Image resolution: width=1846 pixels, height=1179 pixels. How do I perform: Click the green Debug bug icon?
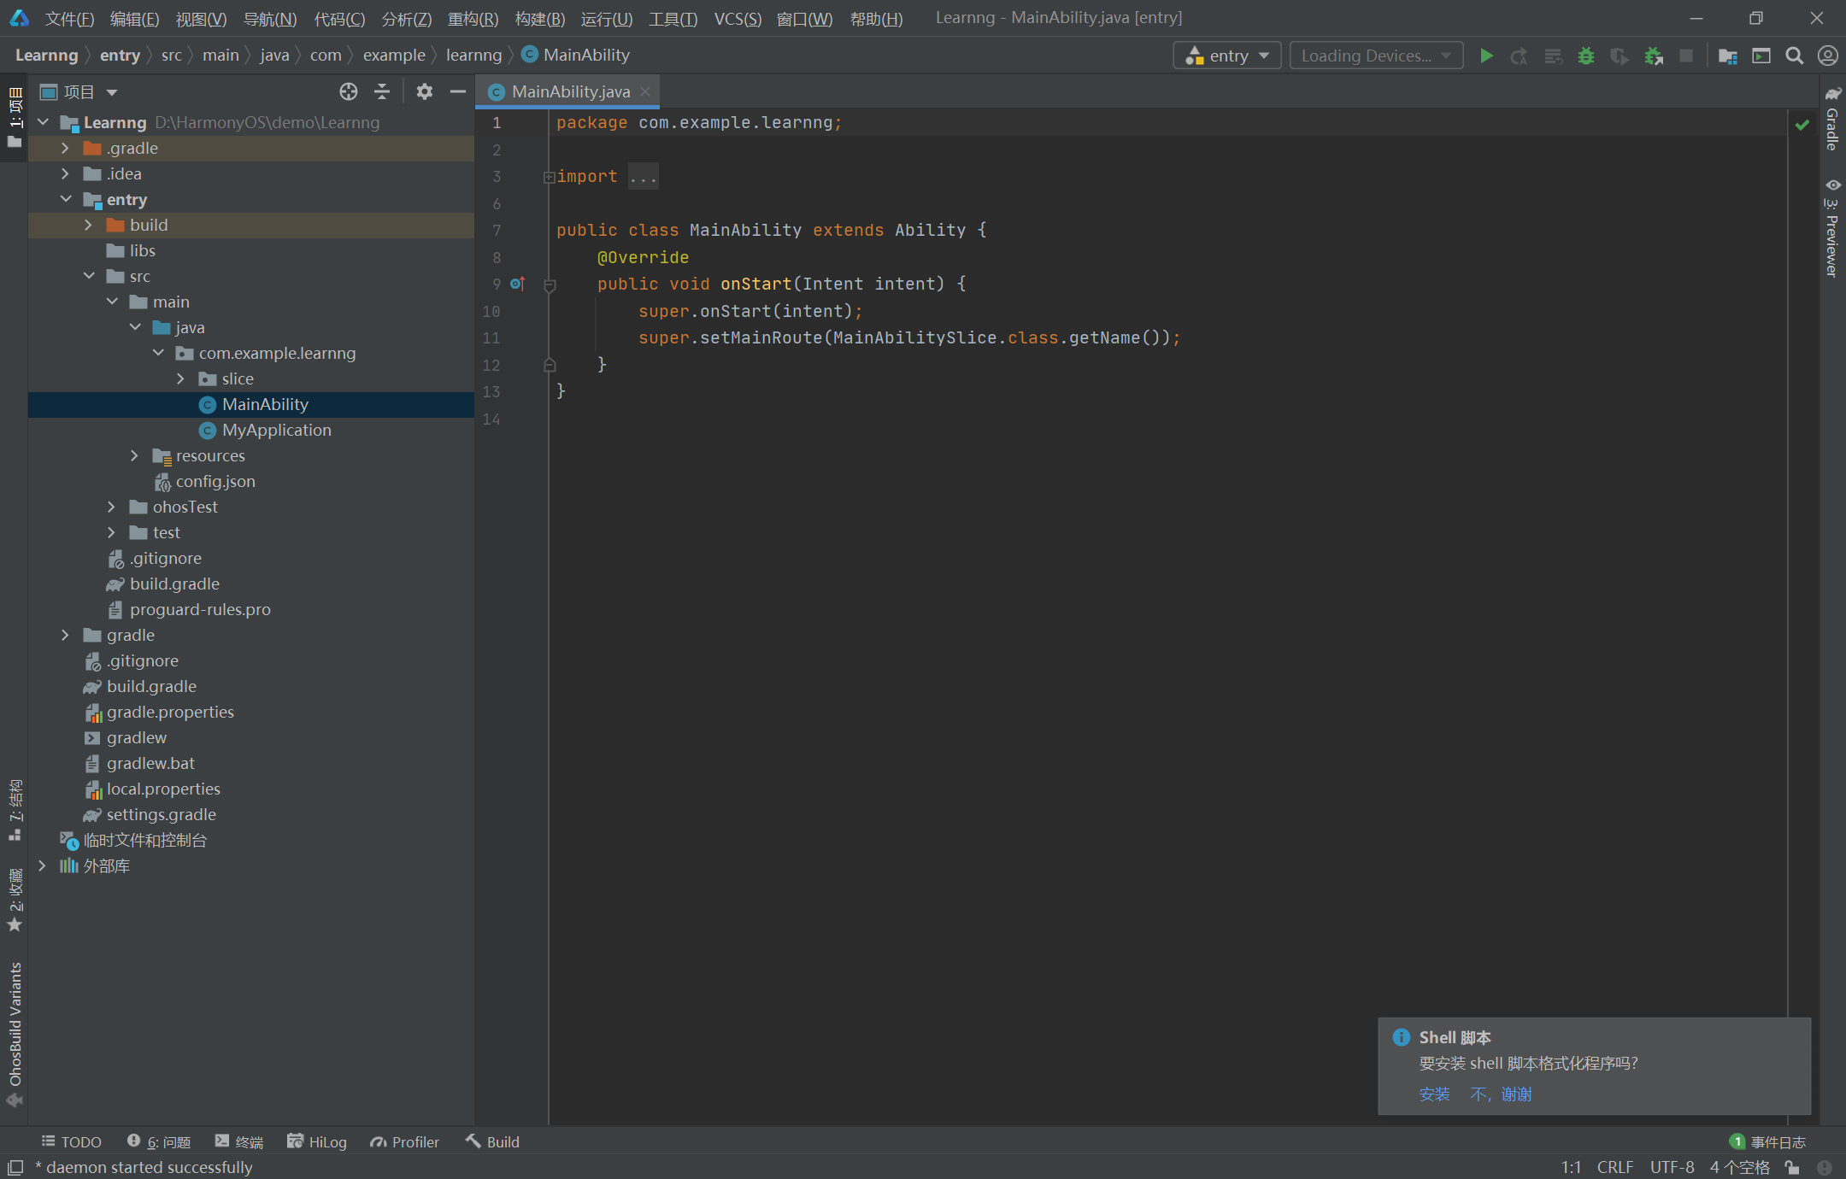1586,56
